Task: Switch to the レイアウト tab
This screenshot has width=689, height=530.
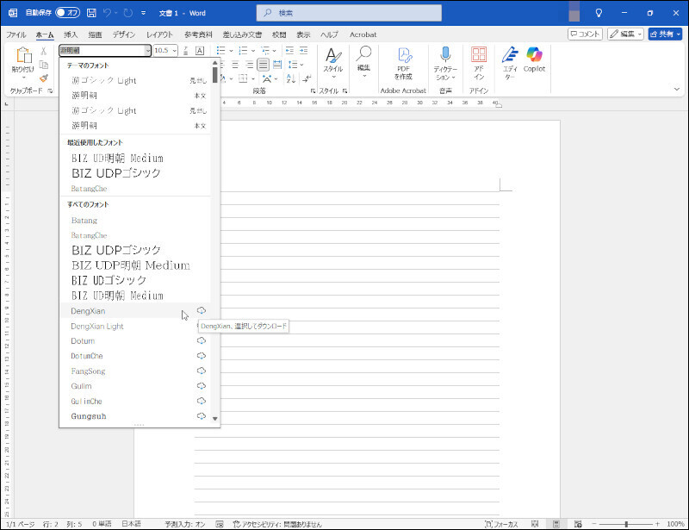Action: (159, 34)
